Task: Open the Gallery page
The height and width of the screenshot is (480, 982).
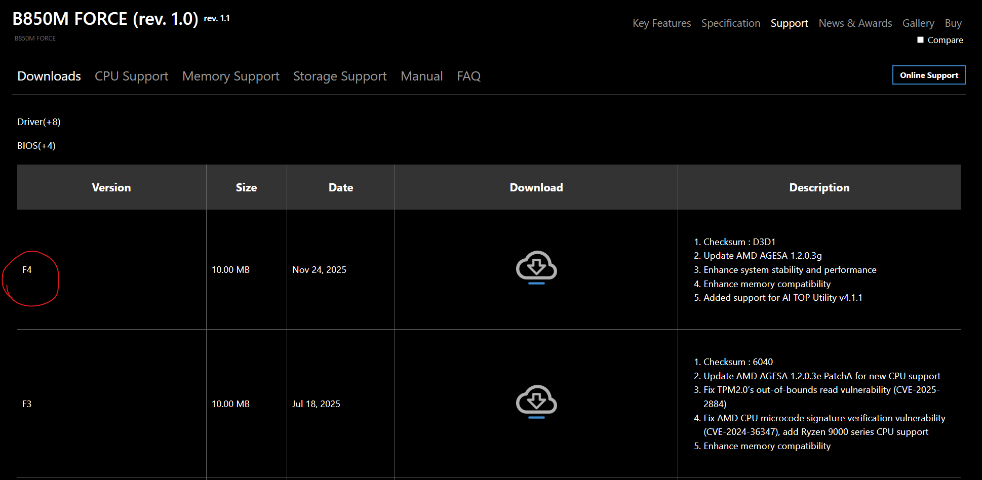Action: click(x=918, y=23)
